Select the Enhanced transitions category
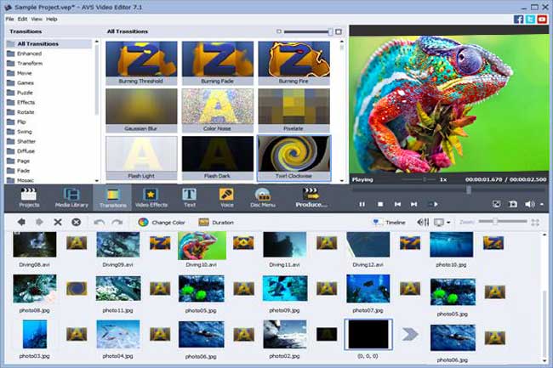The image size is (553, 368). 29,53
